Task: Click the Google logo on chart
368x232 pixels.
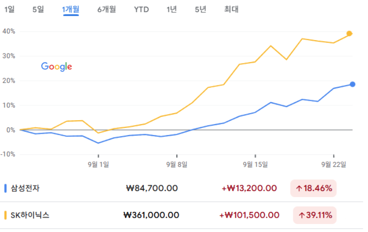Action: pyautogui.click(x=57, y=67)
